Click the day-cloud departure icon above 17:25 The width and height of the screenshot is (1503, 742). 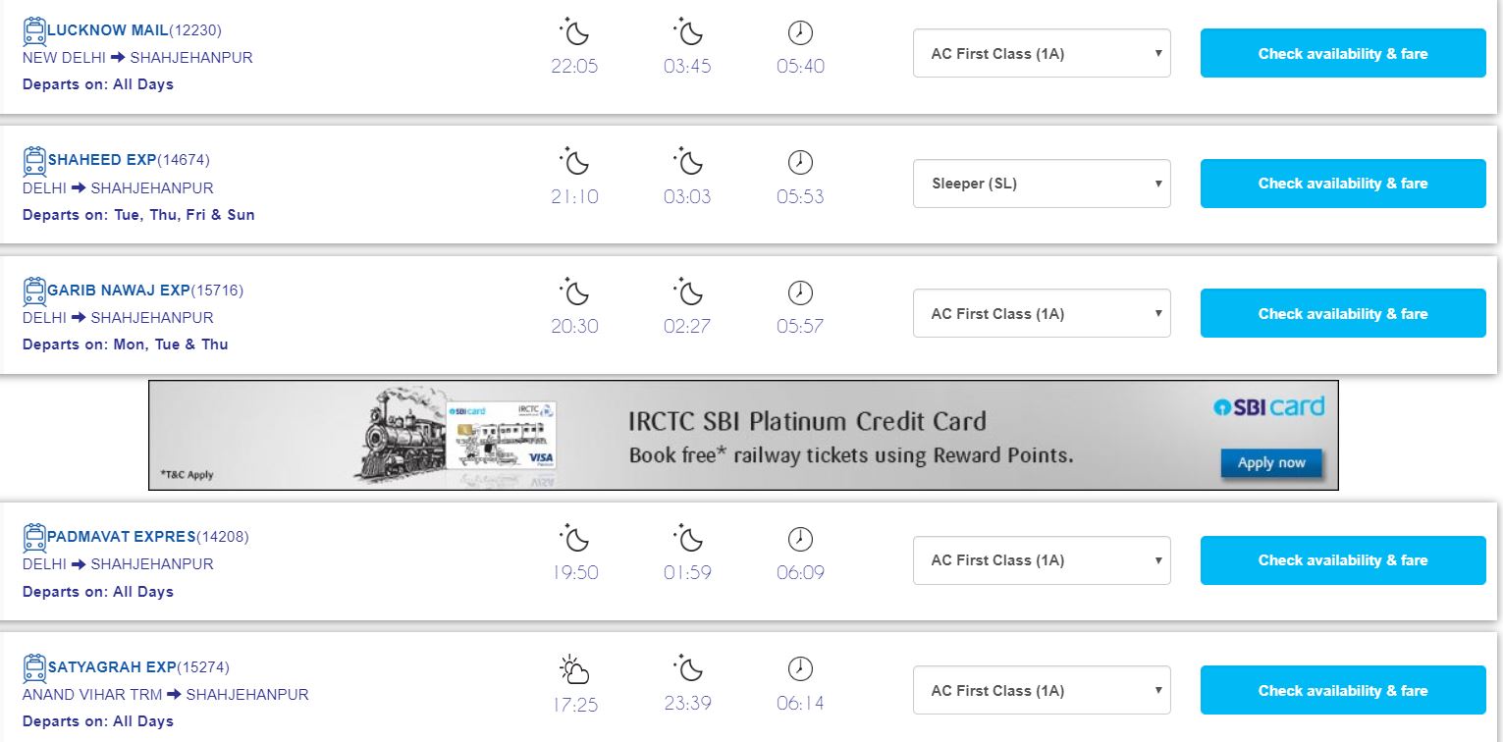[574, 670]
